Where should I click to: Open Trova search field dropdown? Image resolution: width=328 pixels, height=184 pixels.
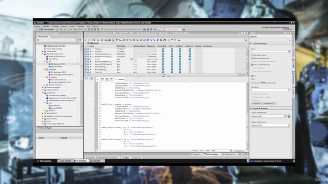click(289, 51)
